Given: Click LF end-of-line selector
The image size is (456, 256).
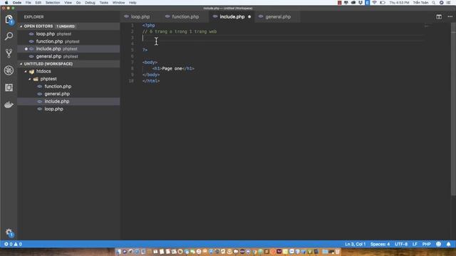Looking at the screenshot, I should point(415,244).
